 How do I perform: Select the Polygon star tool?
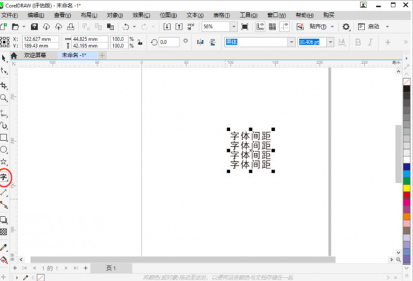[4, 162]
